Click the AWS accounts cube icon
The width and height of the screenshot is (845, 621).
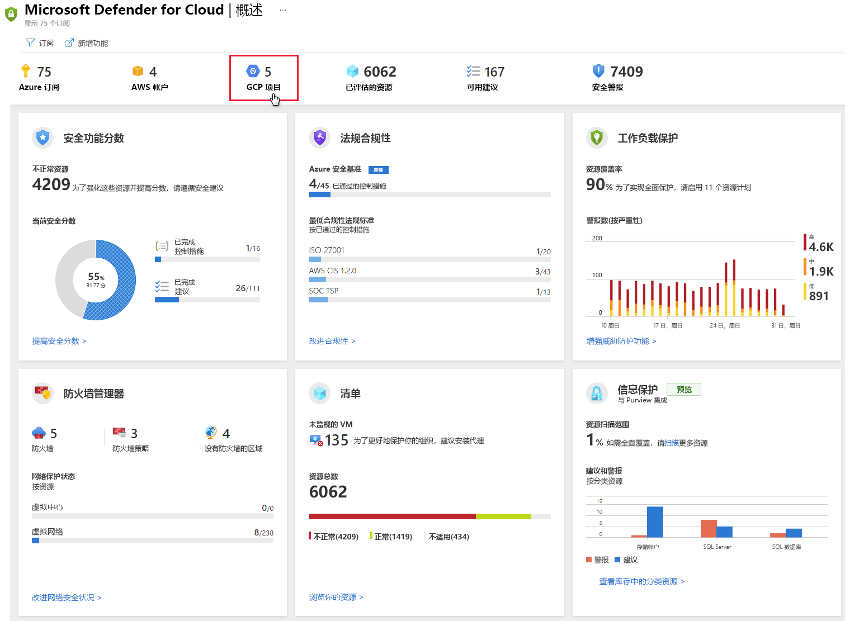click(138, 71)
